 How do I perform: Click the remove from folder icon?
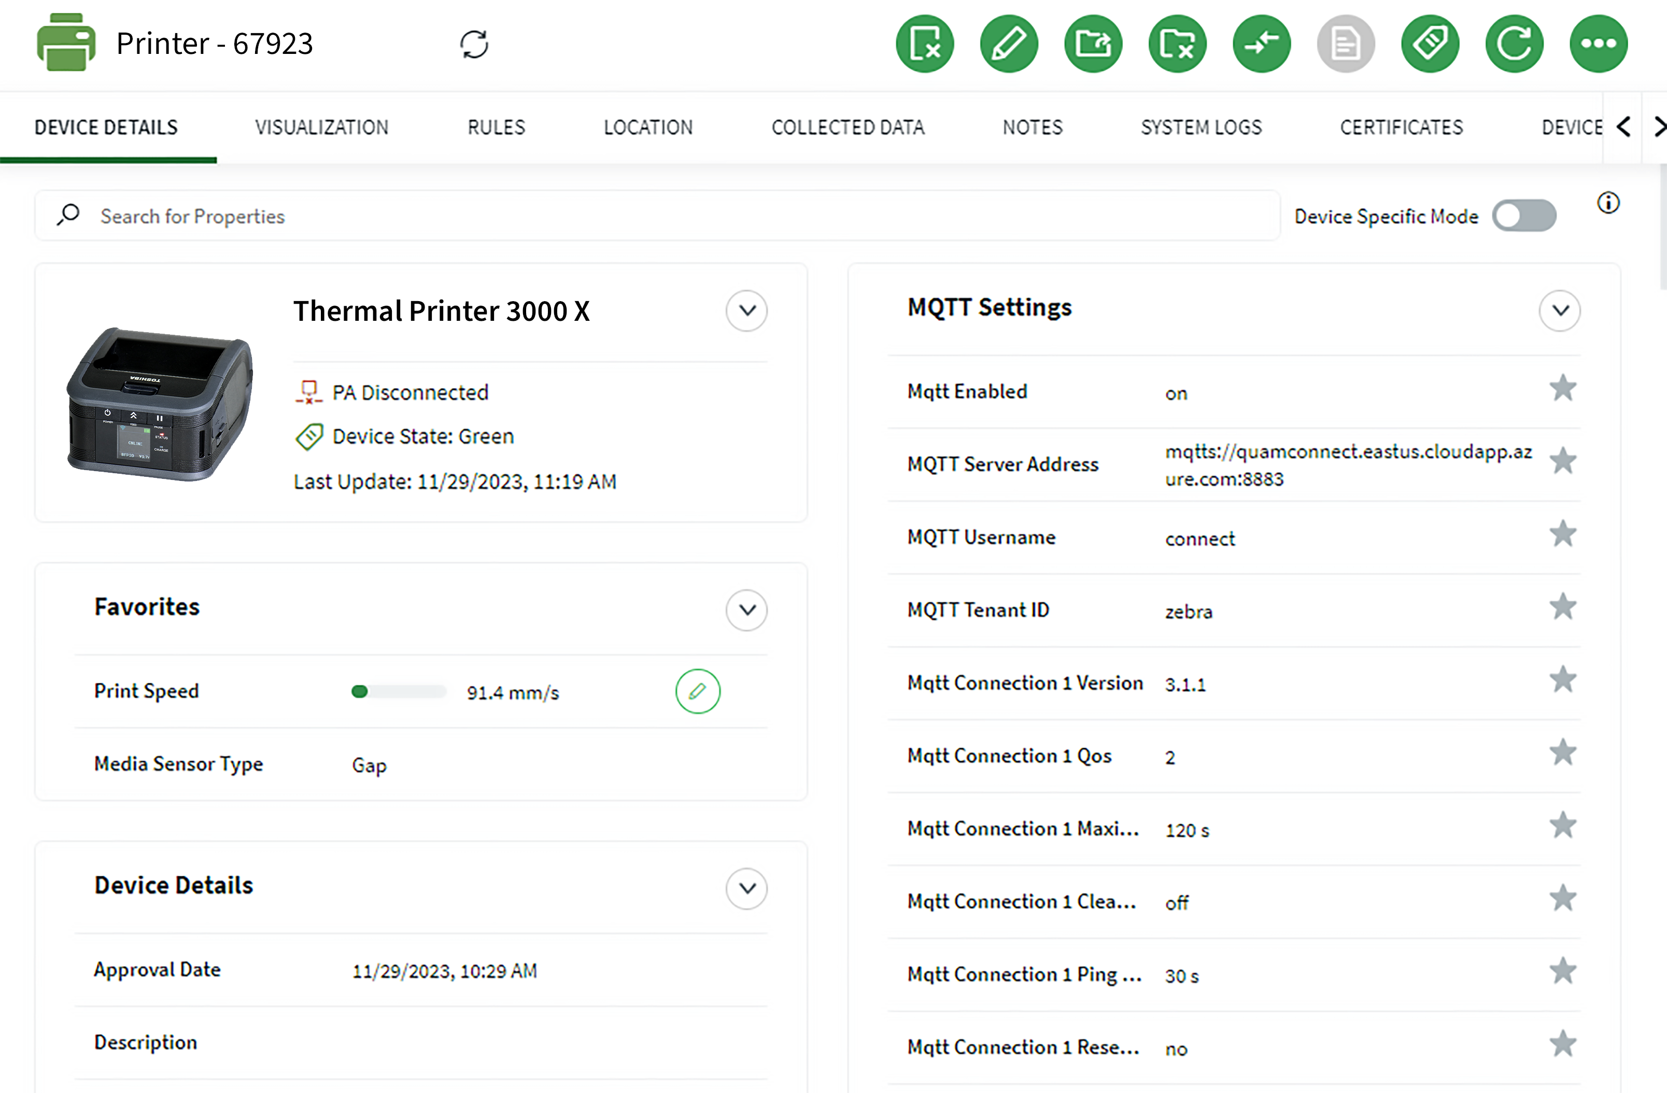point(1177,44)
